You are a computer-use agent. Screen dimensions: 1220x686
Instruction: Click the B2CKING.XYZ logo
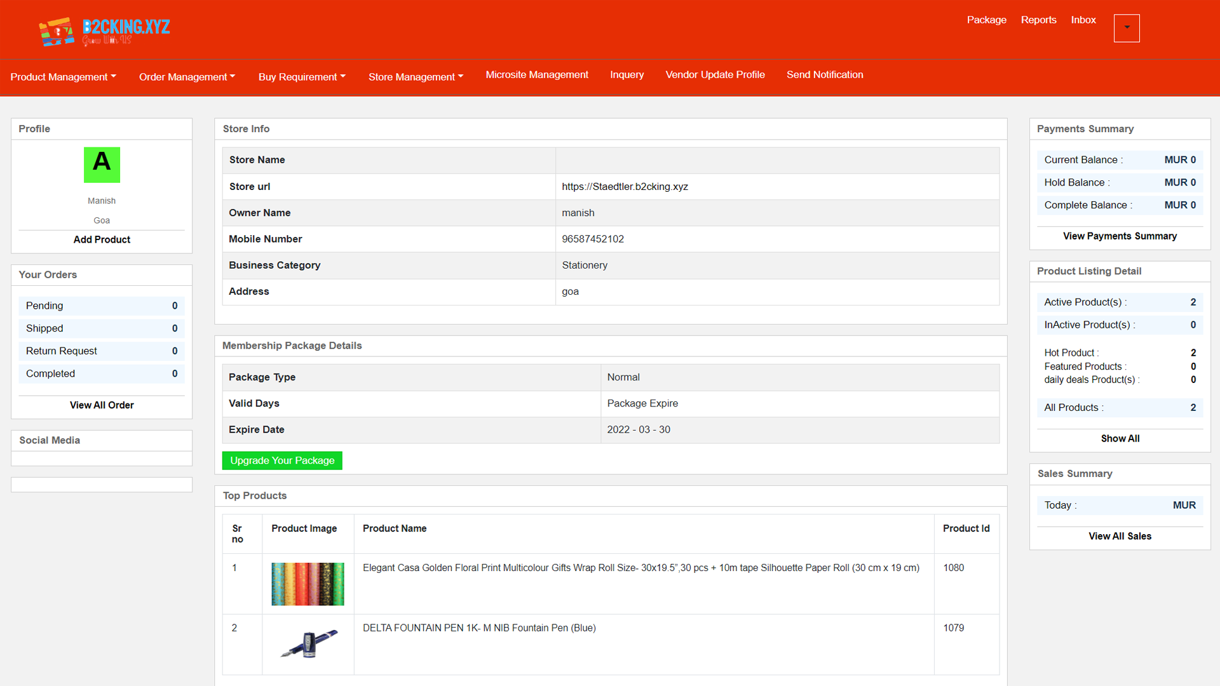104,30
